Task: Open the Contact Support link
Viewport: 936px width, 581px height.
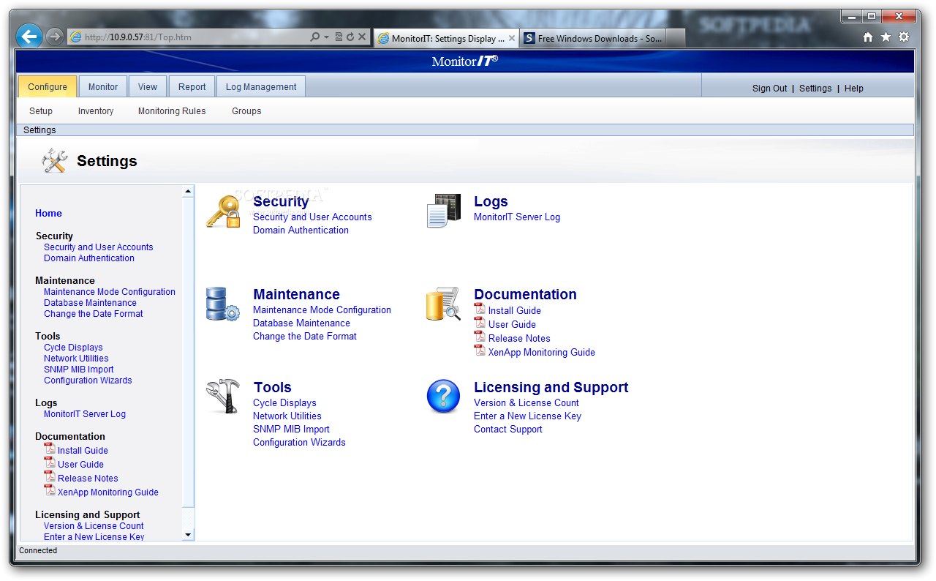Action: click(x=508, y=429)
